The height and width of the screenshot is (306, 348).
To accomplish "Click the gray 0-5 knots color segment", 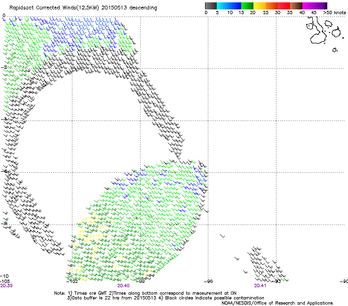I will 211,6.
